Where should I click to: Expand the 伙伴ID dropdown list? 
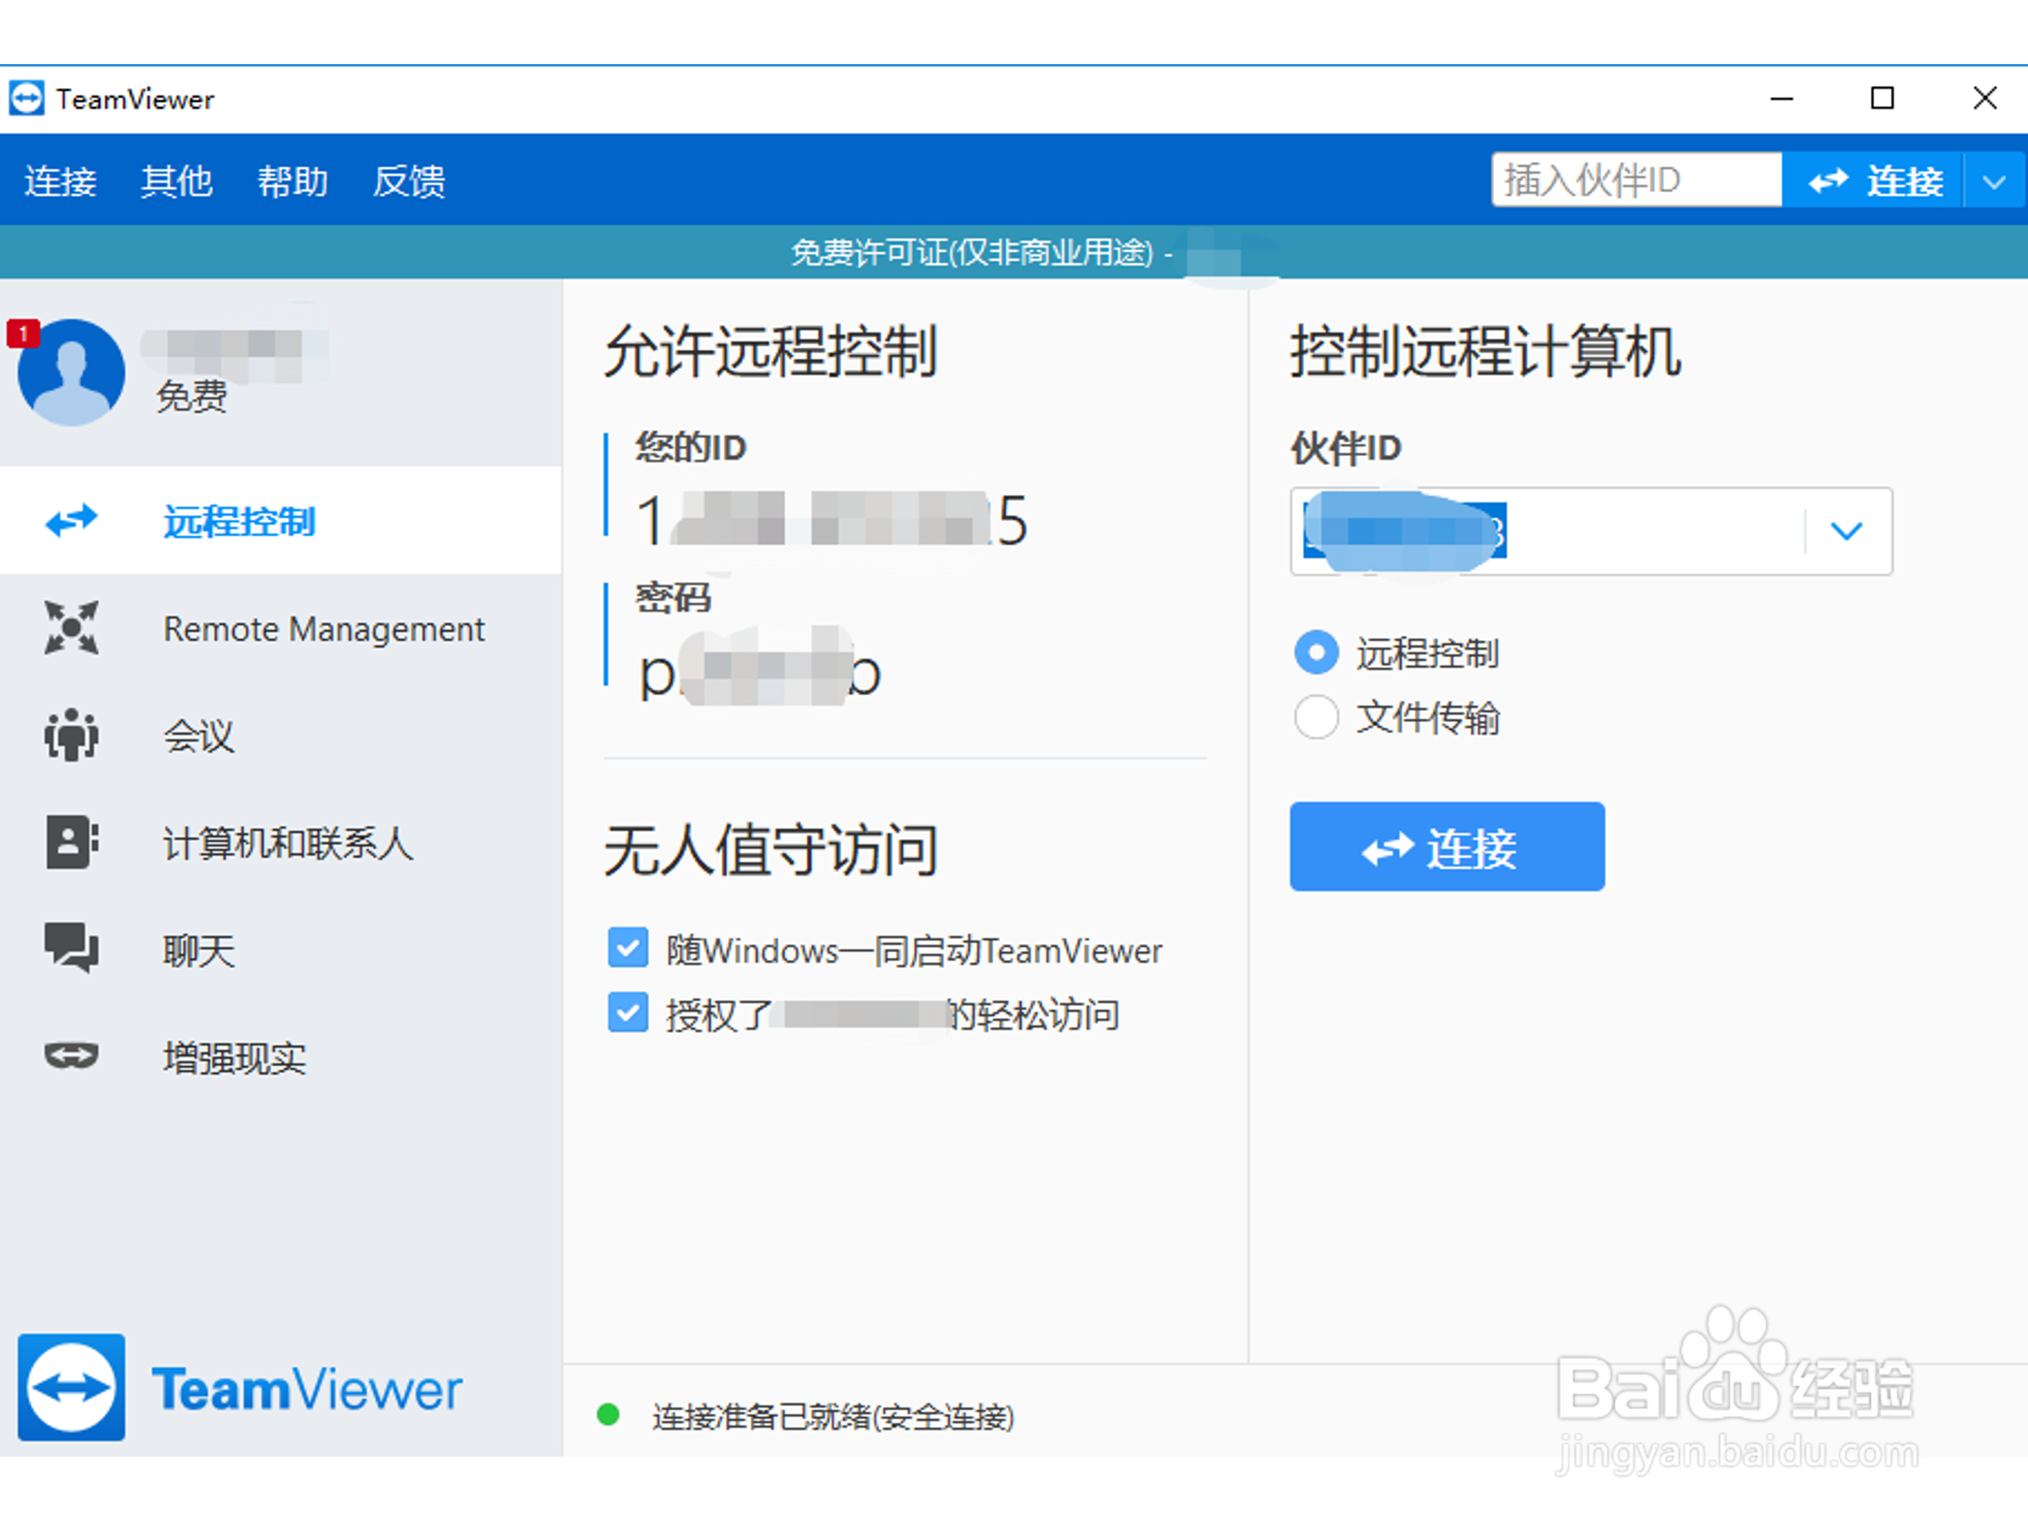pyautogui.click(x=1848, y=532)
